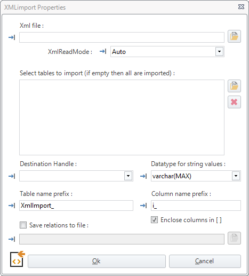This screenshot has width=249, height=276.
Task: Close the XMLimport Properties dialog
Action: [x=241, y=7]
